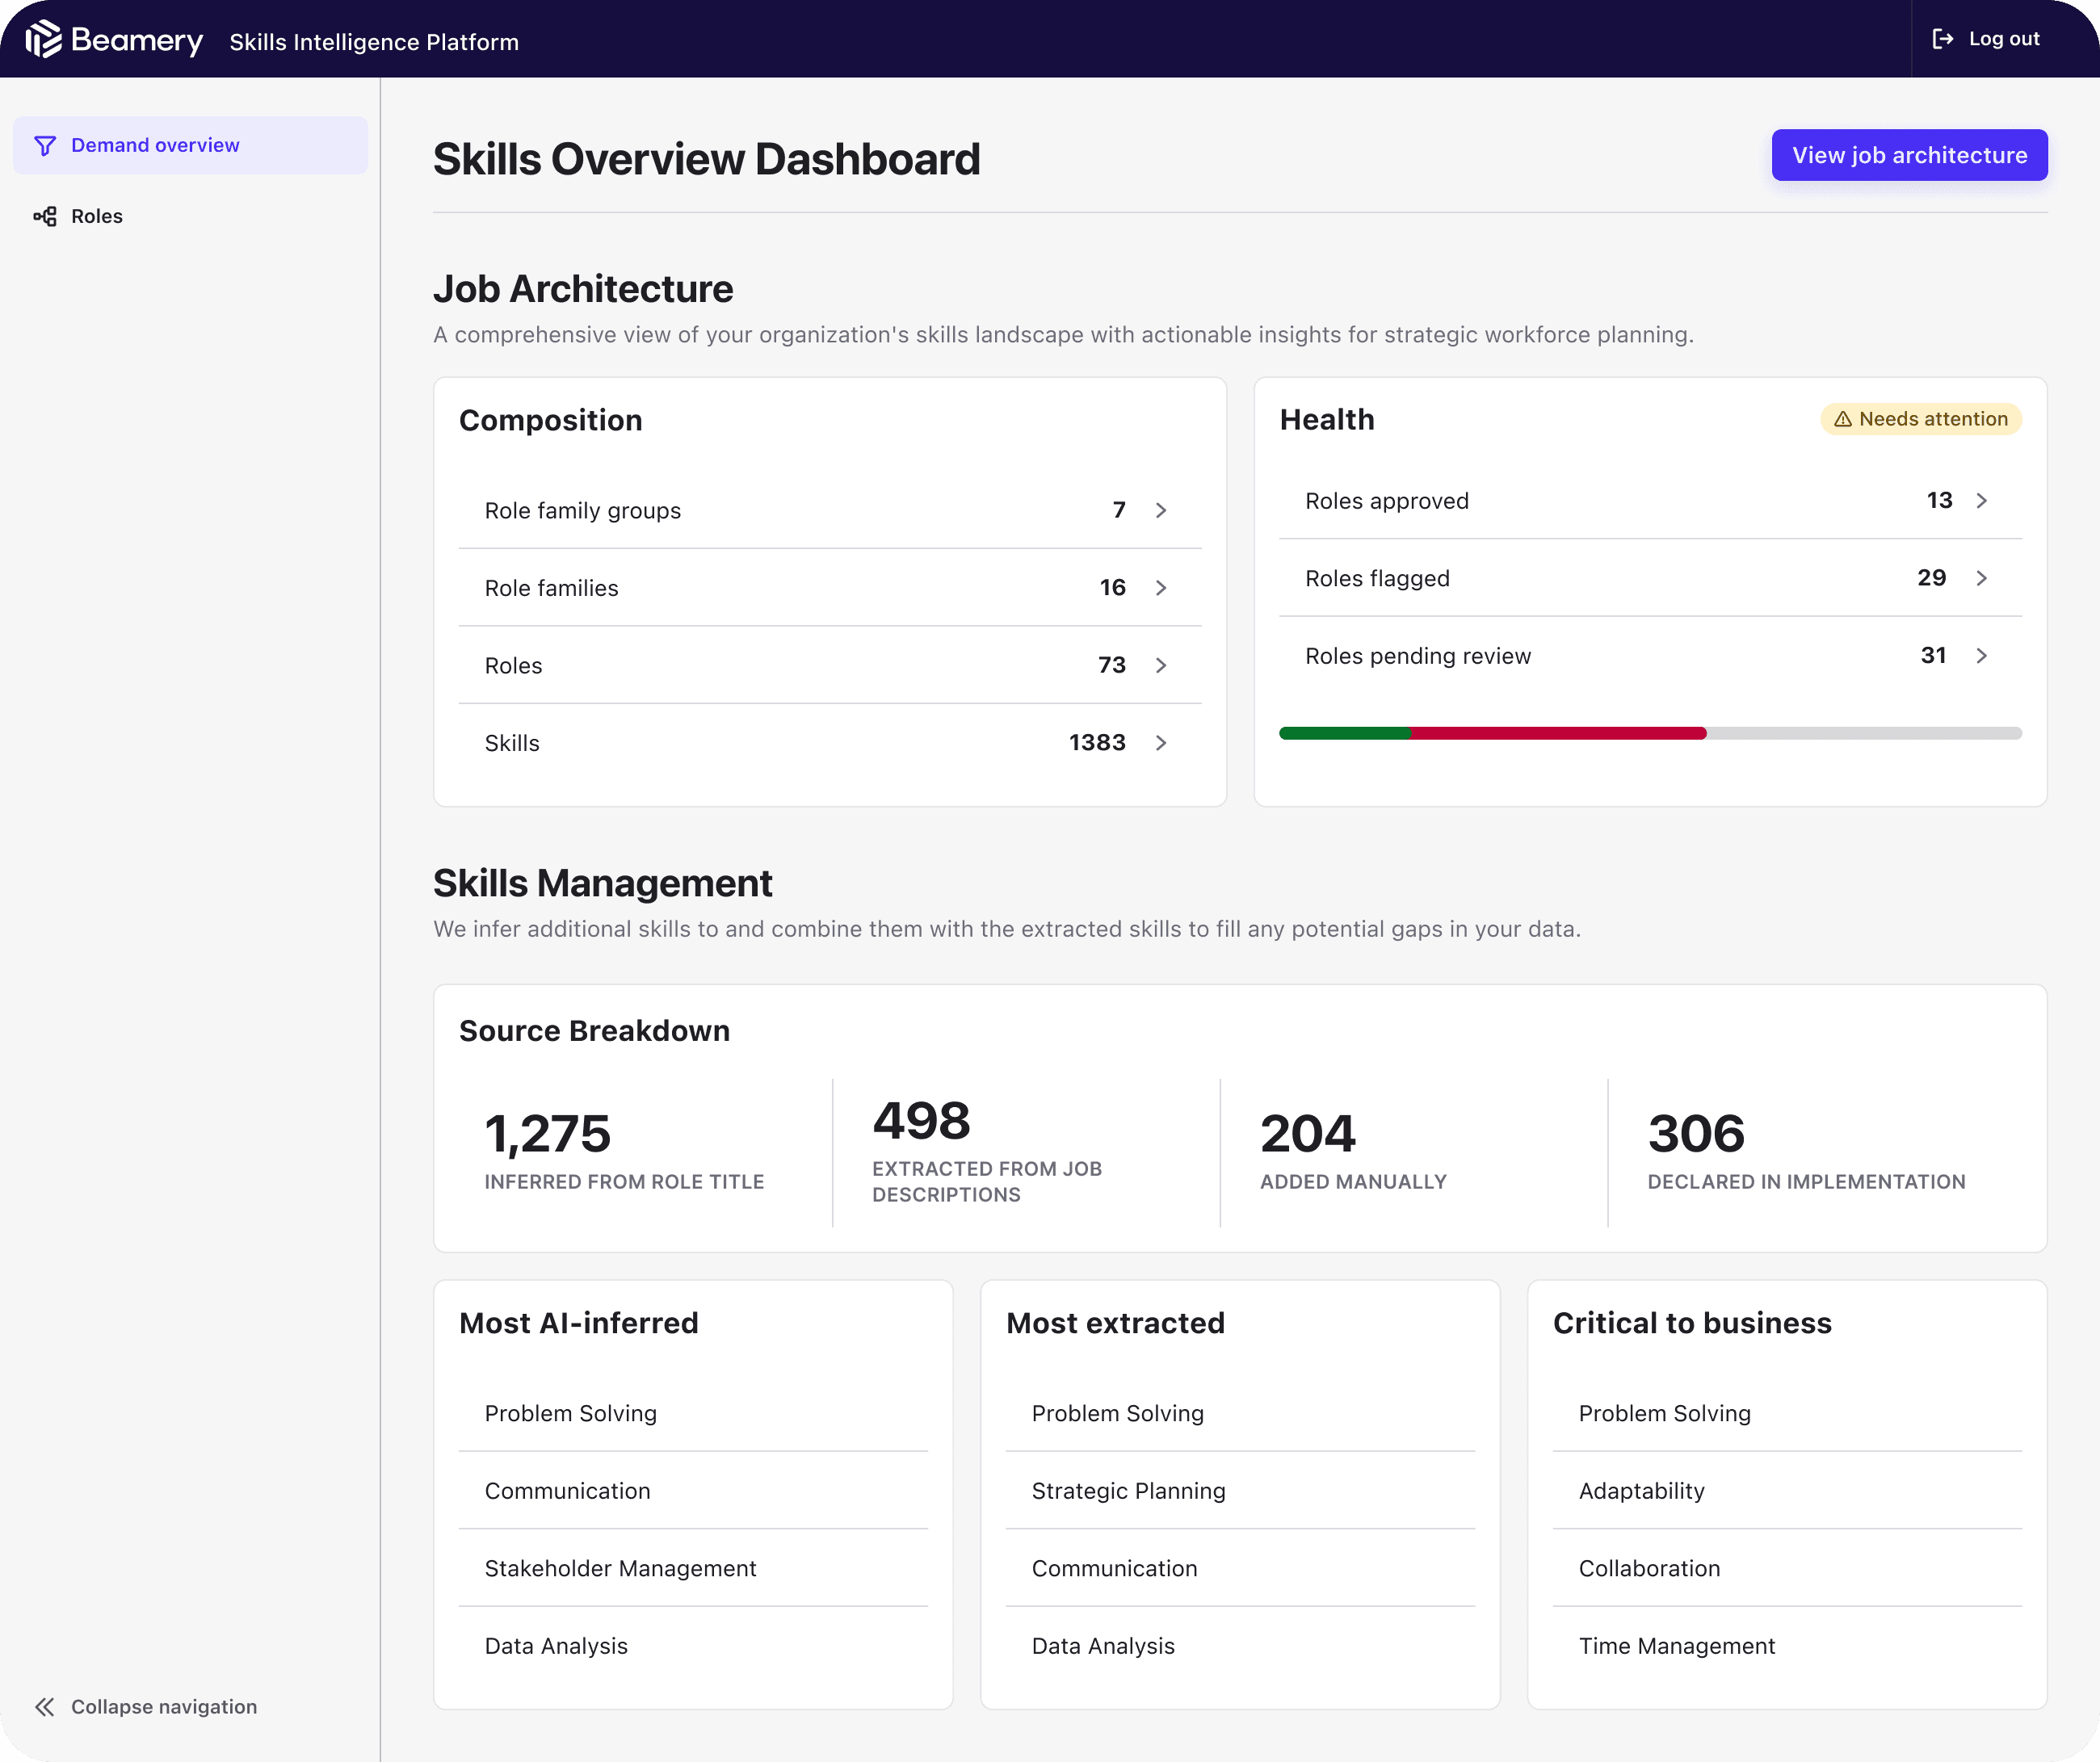Click the Collapse navigation double-chevron icon
Viewport: 2100px width, 1762px height.
[x=45, y=1706]
